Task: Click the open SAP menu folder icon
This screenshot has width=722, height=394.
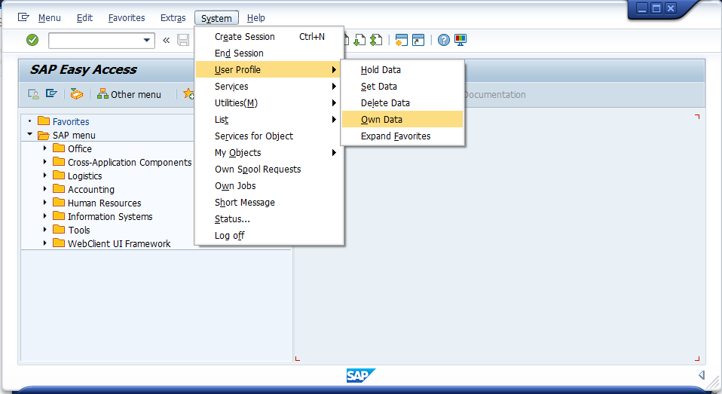Action: [x=44, y=135]
